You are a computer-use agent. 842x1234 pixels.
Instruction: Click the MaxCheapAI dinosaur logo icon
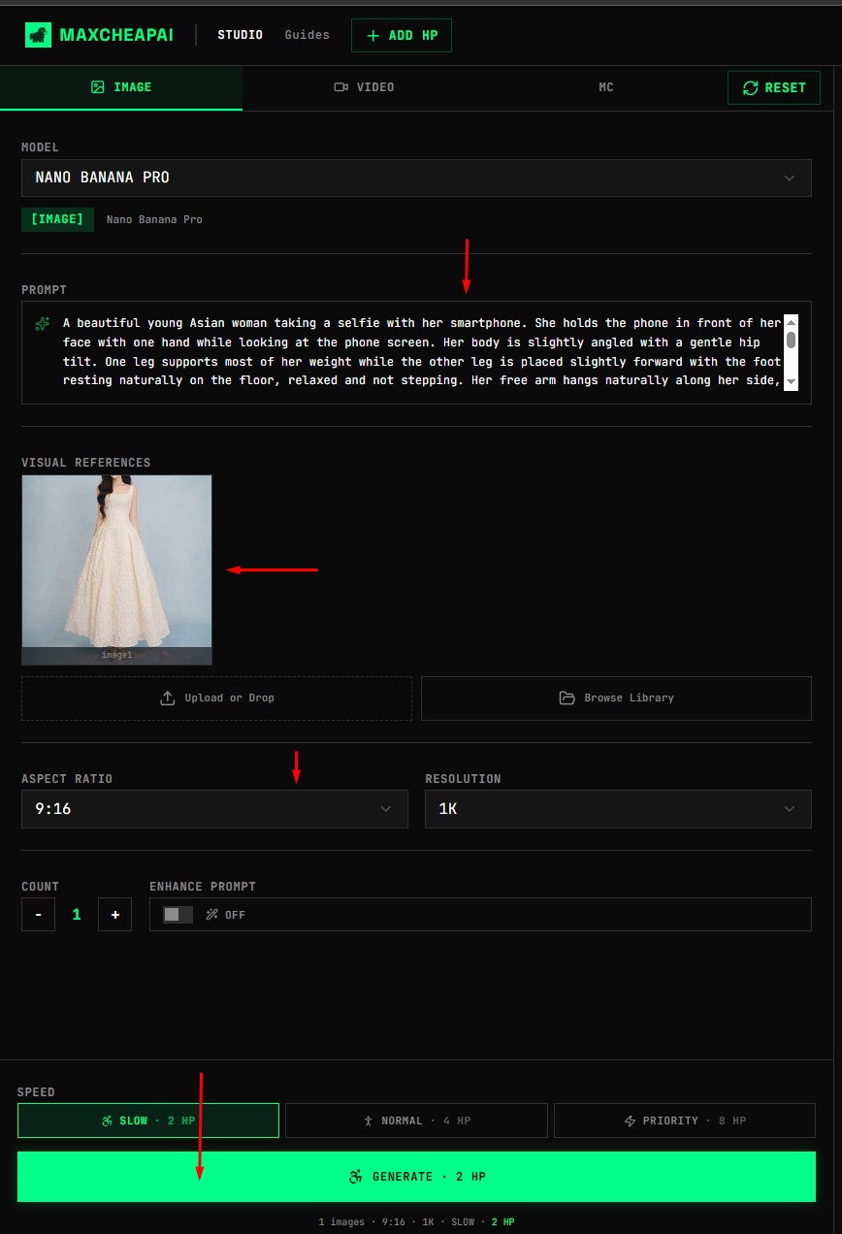pos(39,35)
